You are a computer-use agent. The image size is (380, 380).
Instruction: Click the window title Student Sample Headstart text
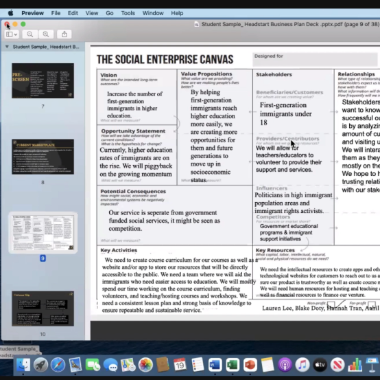click(x=290, y=24)
